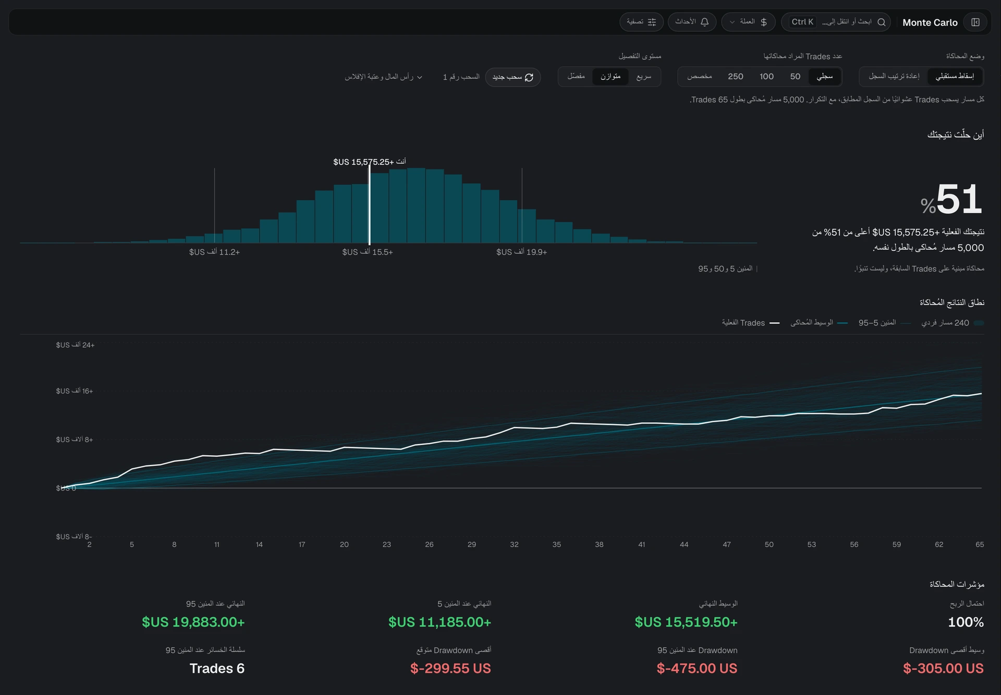This screenshot has height=695, width=1001.
Task: Open the events button
Action: [692, 22]
